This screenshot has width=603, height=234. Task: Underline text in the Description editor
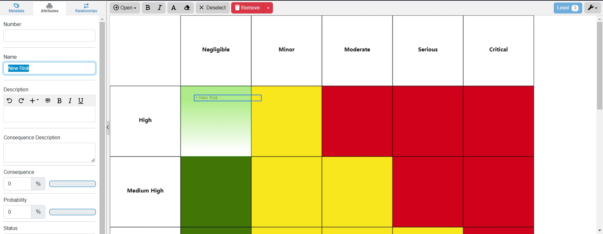tap(81, 101)
